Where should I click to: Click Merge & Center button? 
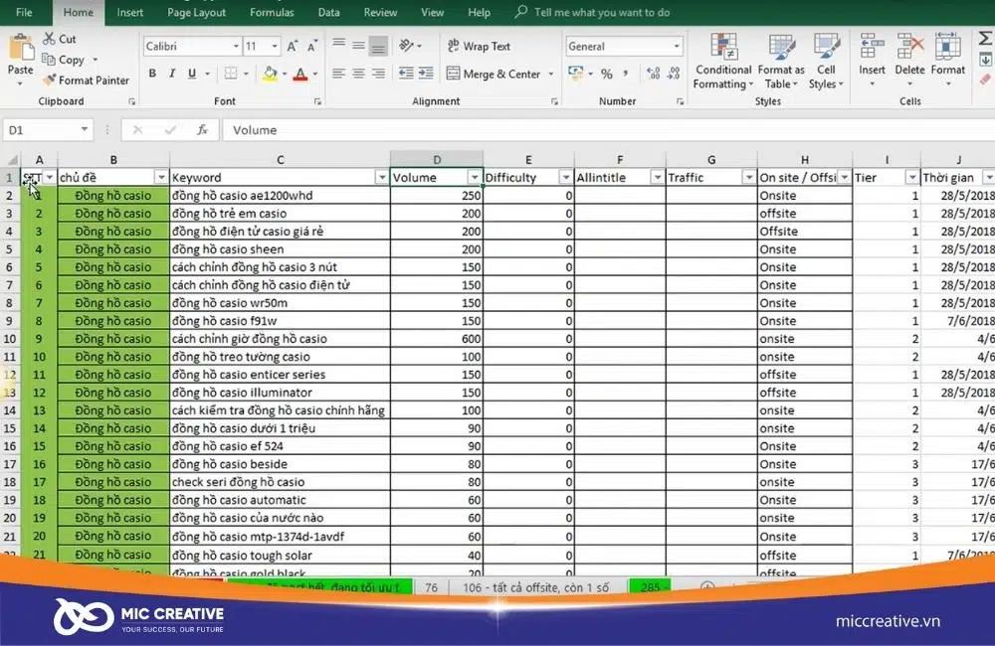click(x=494, y=74)
